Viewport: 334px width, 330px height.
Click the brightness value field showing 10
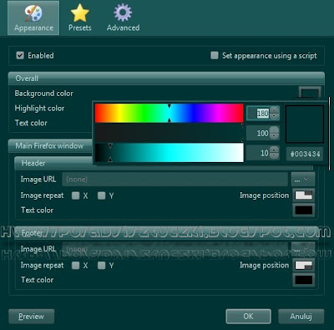coord(259,153)
